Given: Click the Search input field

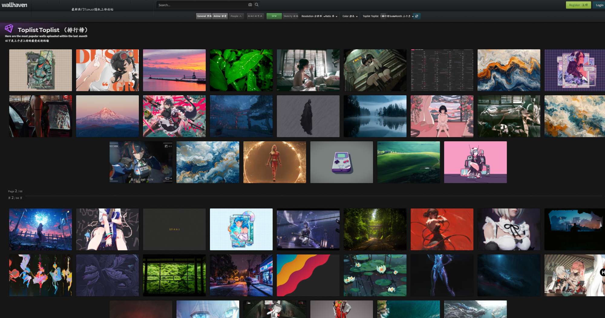Looking at the screenshot, I should point(202,5).
